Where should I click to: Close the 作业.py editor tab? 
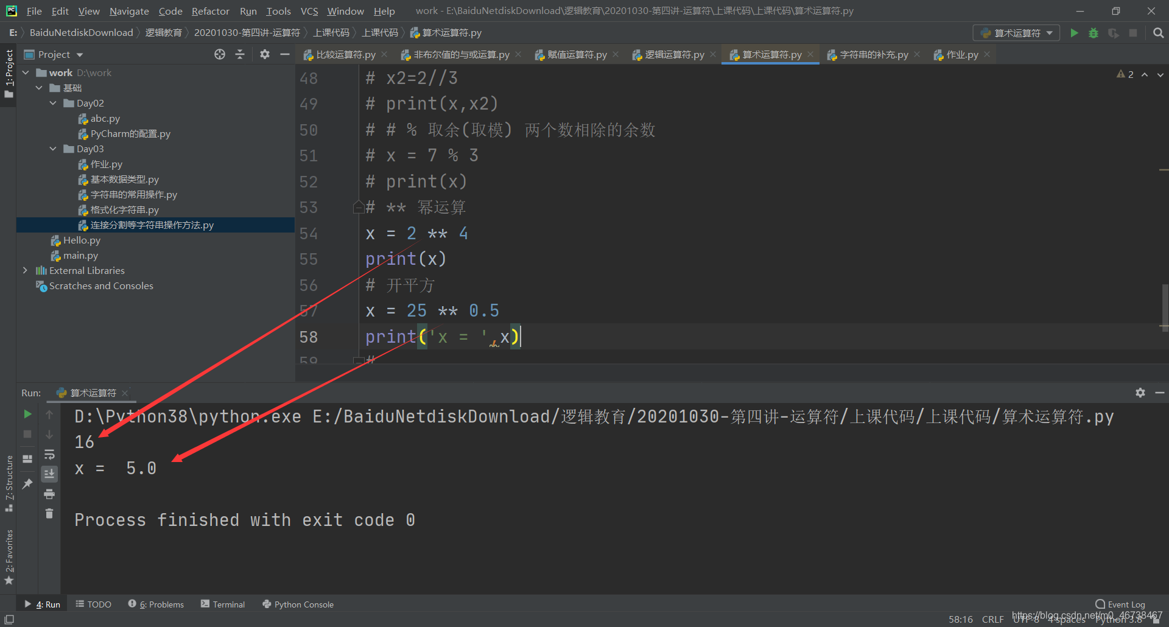click(987, 54)
